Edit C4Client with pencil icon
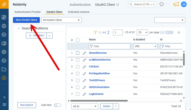 (x=84, y=67)
